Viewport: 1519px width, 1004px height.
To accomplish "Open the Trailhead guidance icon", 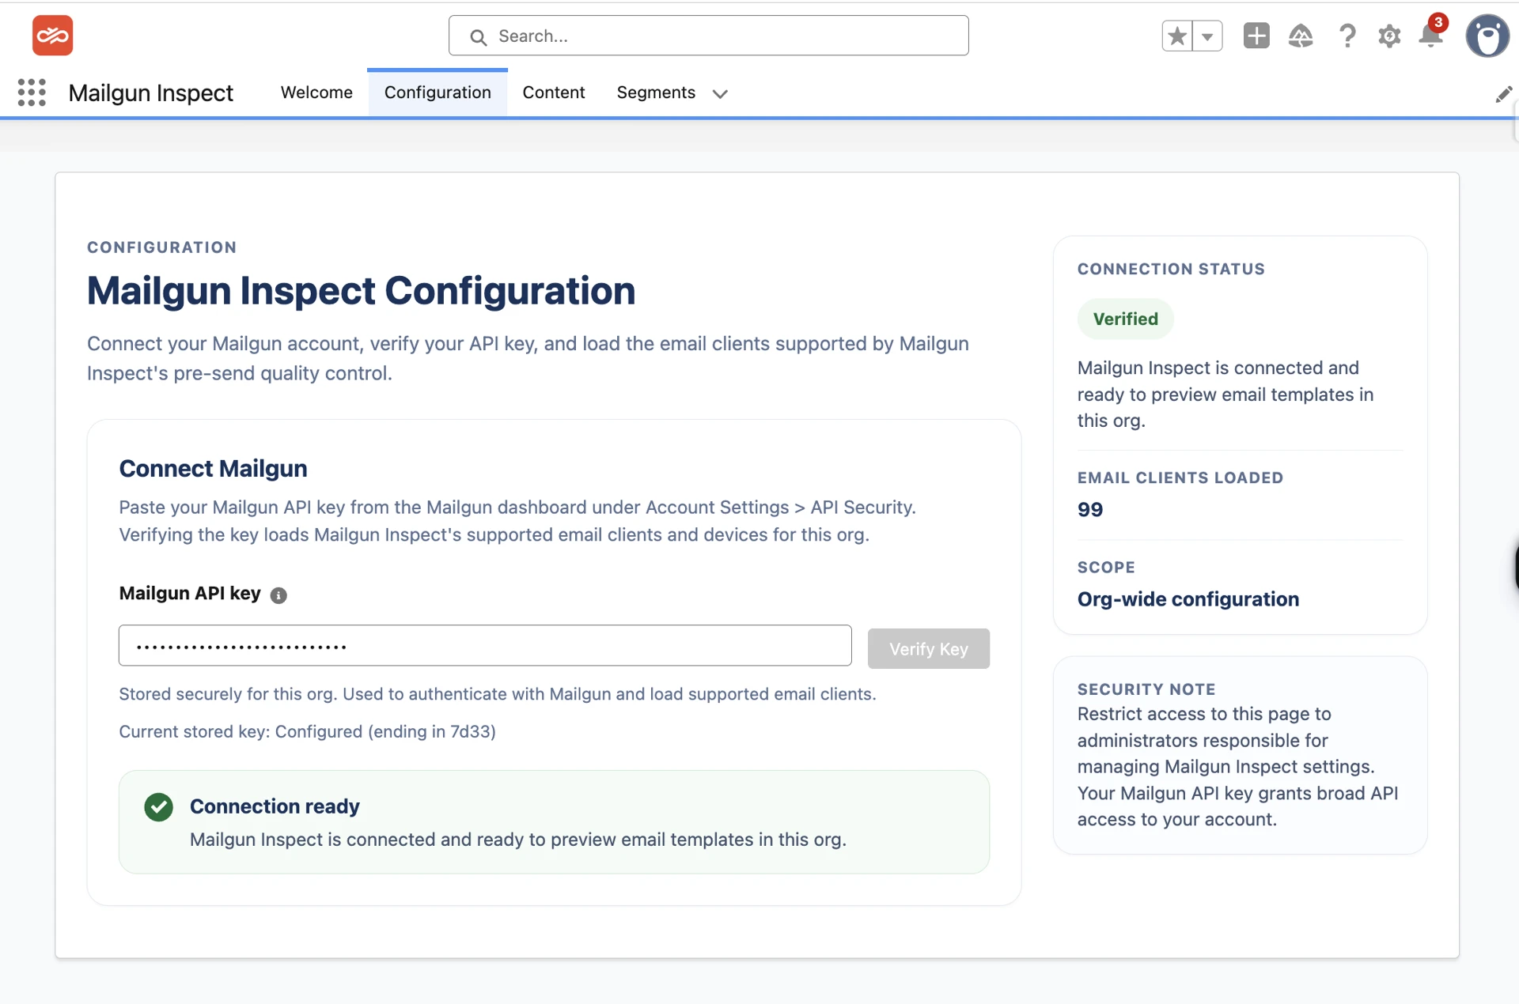I will pos(1301,36).
